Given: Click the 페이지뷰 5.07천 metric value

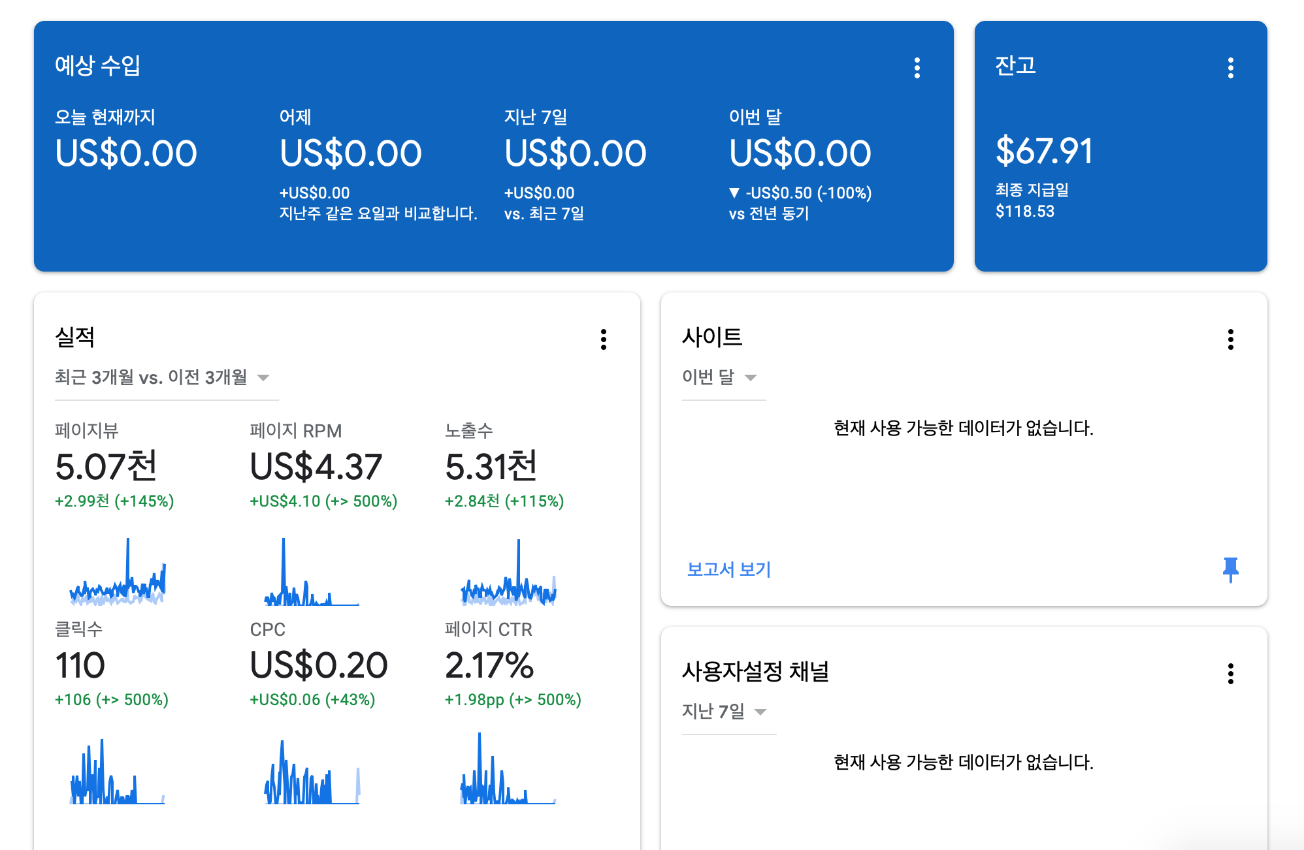Looking at the screenshot, I should (x=106, y=466).
